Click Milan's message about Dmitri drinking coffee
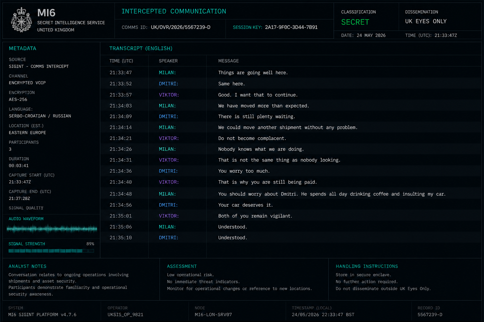The height and width of the screenshot is (322, 484). tap(332, 194)
